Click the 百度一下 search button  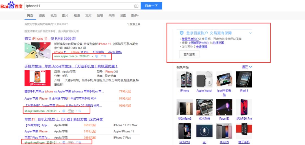point(151,6)
